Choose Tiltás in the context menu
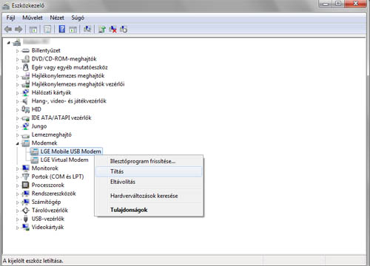The image size is (370, 266). click(149, 171)
